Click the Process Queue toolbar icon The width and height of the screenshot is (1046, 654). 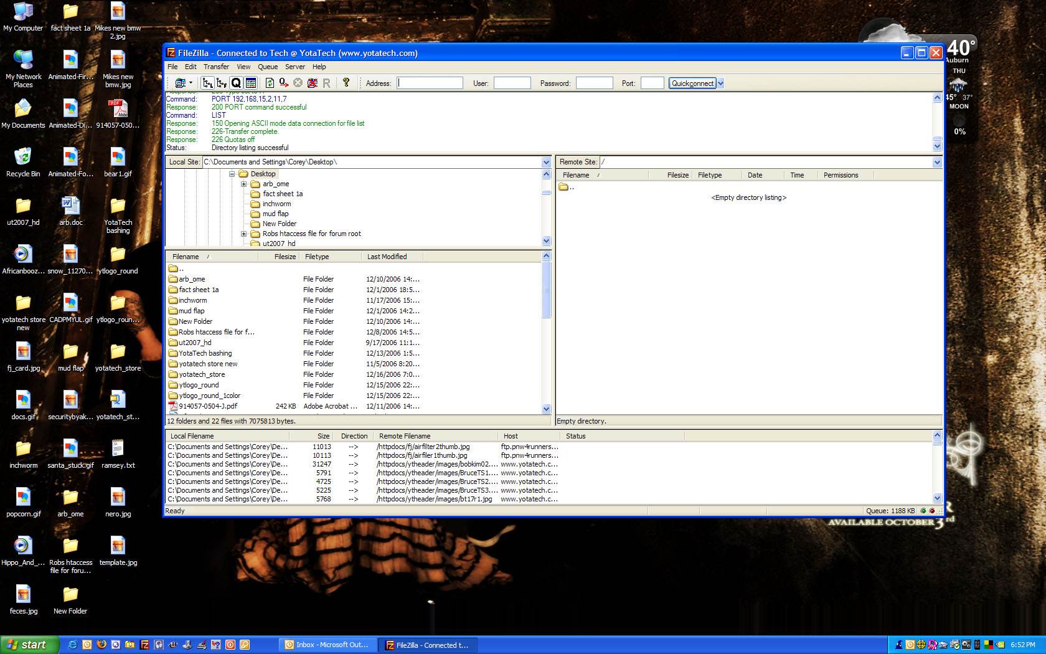click(x=284, y=83)
